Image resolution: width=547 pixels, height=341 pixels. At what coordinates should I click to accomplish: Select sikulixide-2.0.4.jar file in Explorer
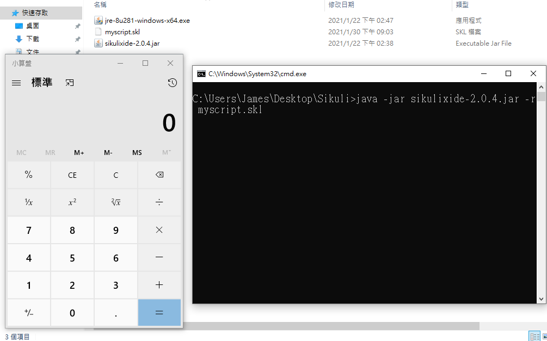[x=132, y=43]
